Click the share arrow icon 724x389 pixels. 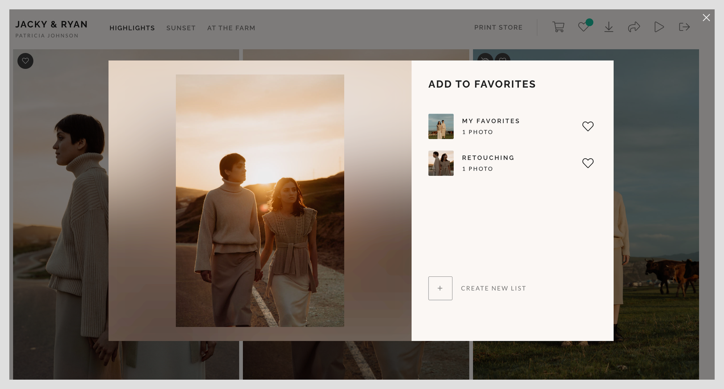click(x=634, y=27)
